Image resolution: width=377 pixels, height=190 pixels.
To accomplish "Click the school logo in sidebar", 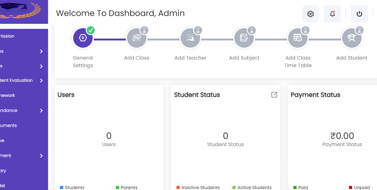I will pos(21,10).
